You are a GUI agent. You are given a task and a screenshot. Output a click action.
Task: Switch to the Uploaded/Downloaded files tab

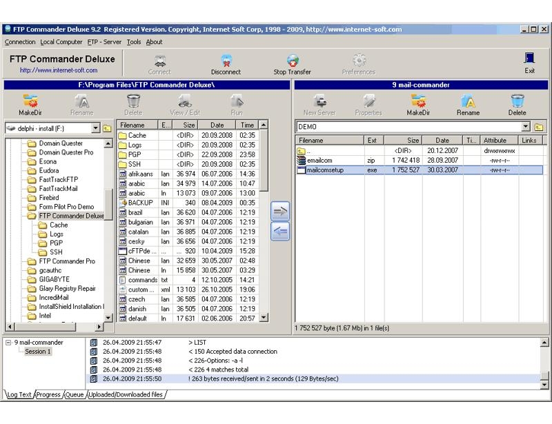[x=126, y=394]
